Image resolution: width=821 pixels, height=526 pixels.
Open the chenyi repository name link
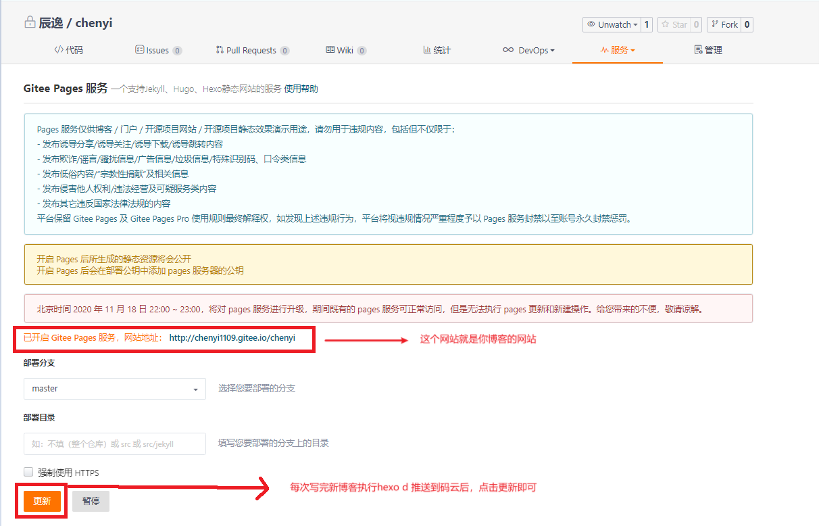click(x=94, y=23)
